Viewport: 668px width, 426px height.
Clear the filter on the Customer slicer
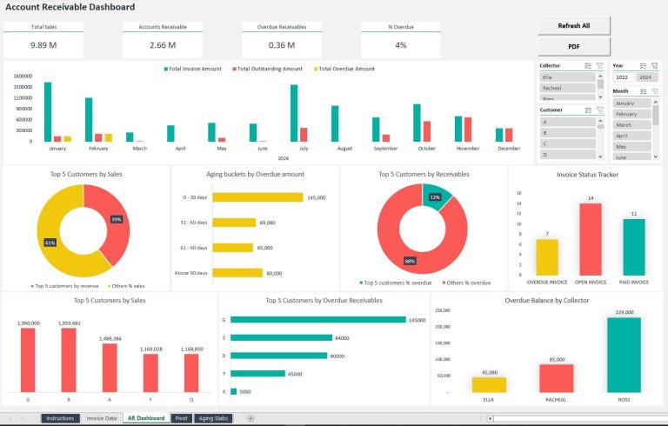point(600,110)
